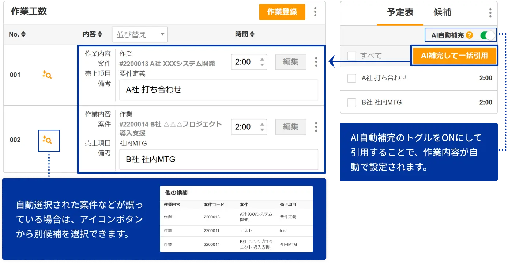512x263 pixels.
Task: Open the 作業工数 panel kebab menu
Action: tap(315, 12)
